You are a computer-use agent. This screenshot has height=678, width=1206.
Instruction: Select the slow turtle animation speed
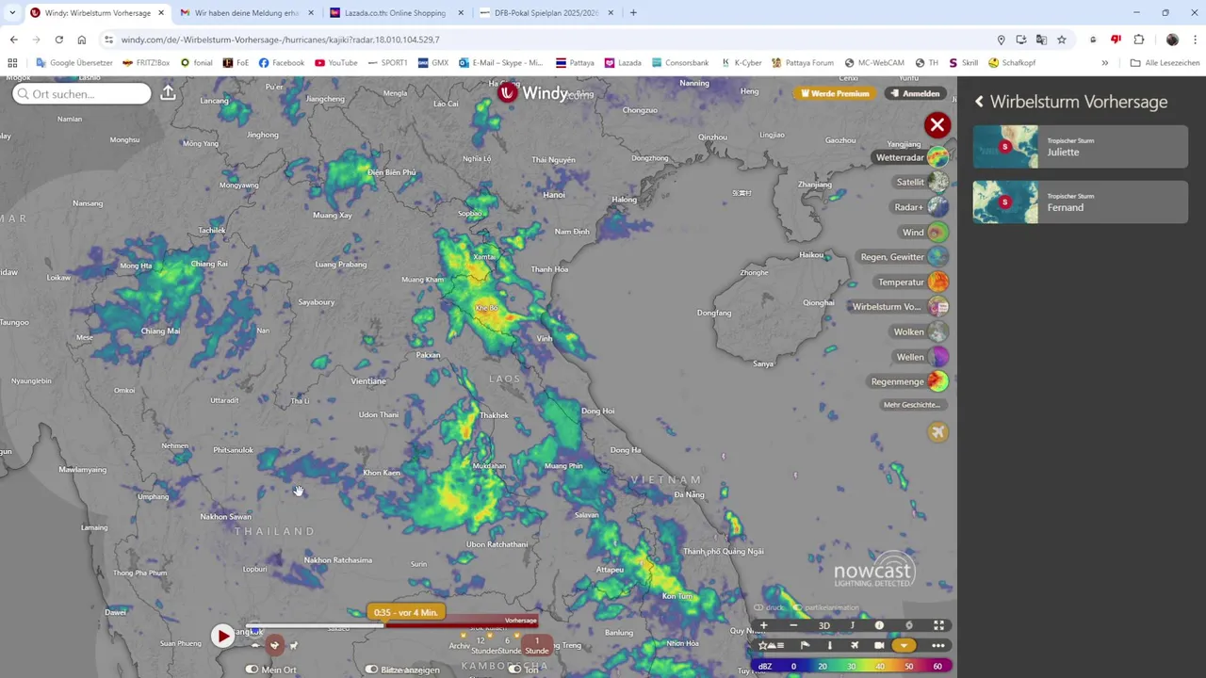pyautogui.click(x=254, y=645)
